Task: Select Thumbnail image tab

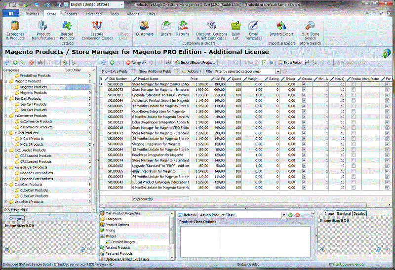Action: coord(344,213)
